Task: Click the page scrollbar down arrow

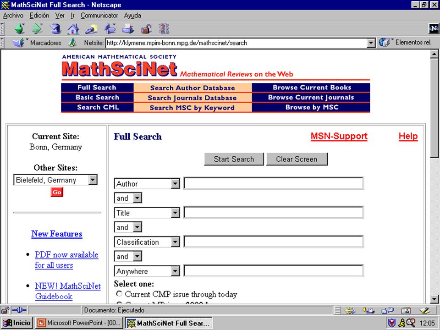Action: coord(434,298)
